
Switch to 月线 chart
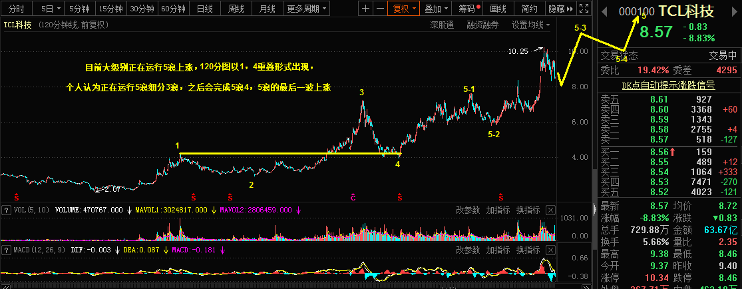pyautogui.click(x=267, y=8)
